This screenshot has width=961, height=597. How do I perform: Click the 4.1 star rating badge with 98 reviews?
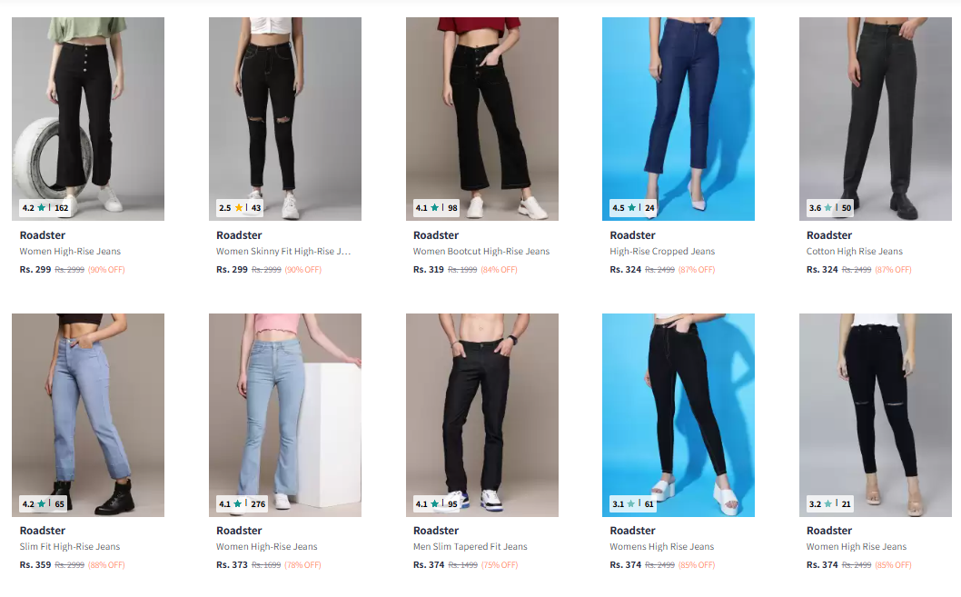pos(436,208)
